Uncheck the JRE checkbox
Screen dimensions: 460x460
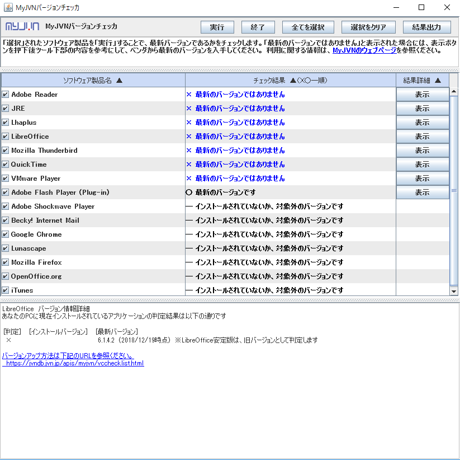point(5,109)
